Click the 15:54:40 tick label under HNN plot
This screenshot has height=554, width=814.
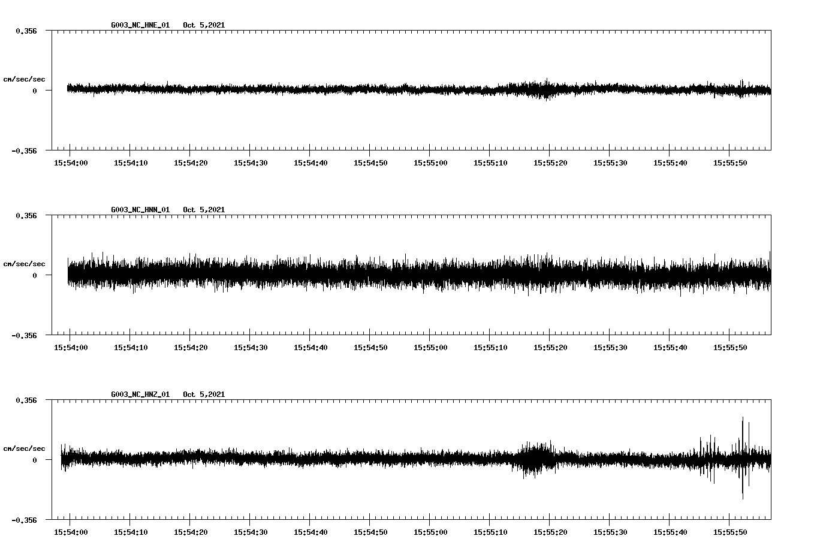pos(310,348)
